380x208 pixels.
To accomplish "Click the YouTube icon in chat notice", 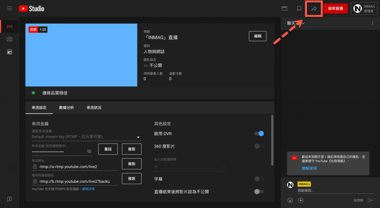I will (294, 158).
